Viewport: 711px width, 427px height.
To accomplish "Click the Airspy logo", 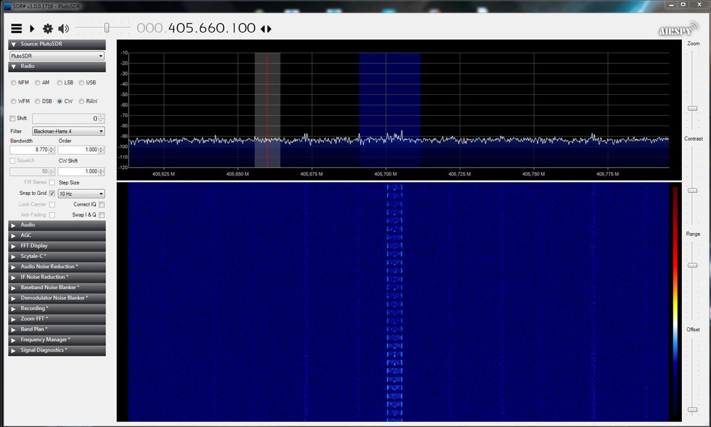I will pyautogui.click(x=678, y=29).
